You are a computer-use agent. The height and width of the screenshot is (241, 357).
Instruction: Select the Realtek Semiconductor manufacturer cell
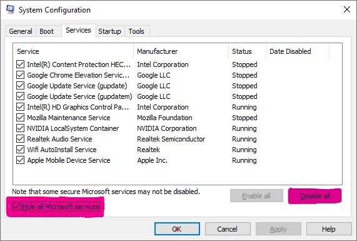171,139
